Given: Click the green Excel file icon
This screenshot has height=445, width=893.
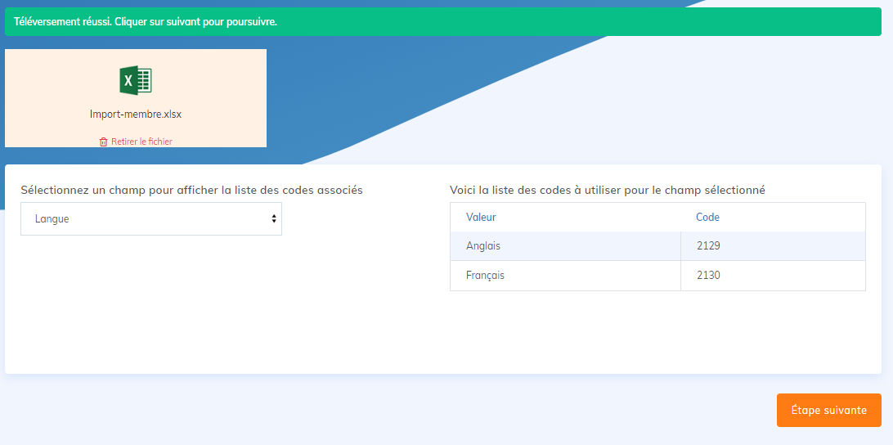Looking at the screenshot, I should [x=136, y=80].
